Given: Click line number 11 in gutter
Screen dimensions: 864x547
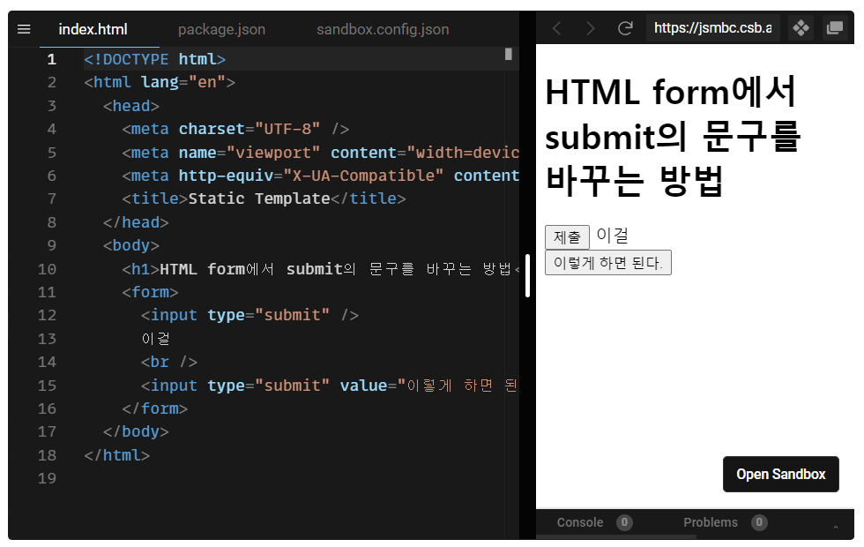Looking at the screenshot, I should [47, 292].
